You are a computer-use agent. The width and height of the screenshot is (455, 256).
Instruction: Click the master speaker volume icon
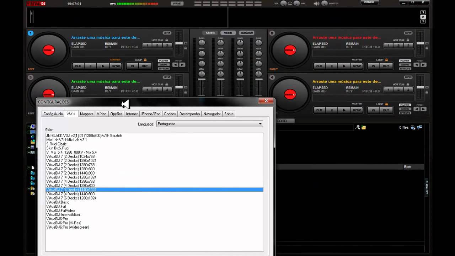pos(316,4)
